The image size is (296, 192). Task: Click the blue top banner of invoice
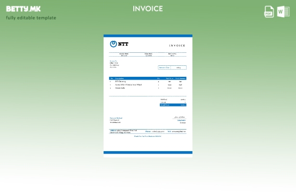pyautogui.click(x=148, y=36)
